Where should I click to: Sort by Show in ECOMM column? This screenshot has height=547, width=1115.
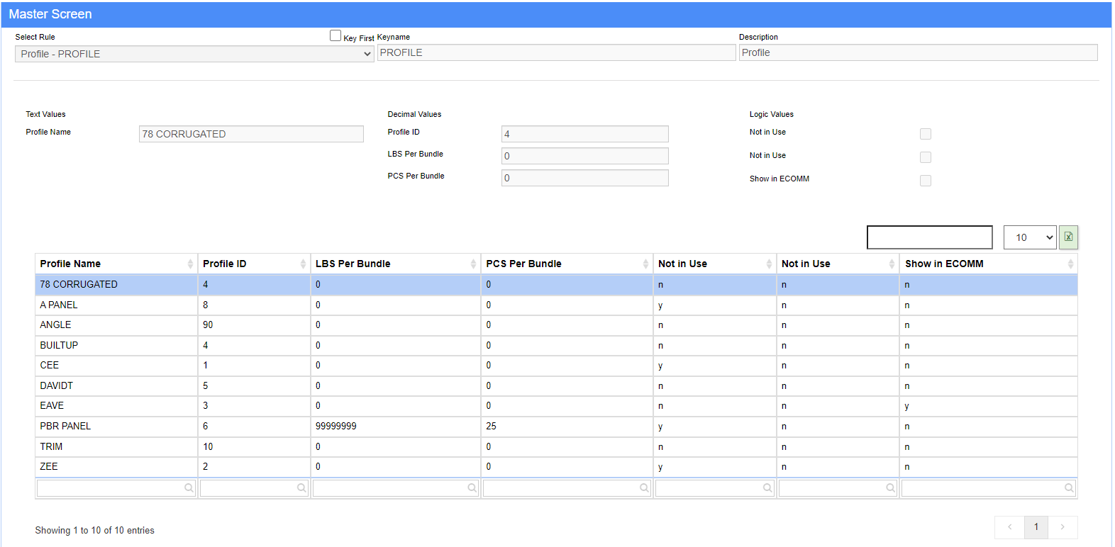tap(987, 264)
